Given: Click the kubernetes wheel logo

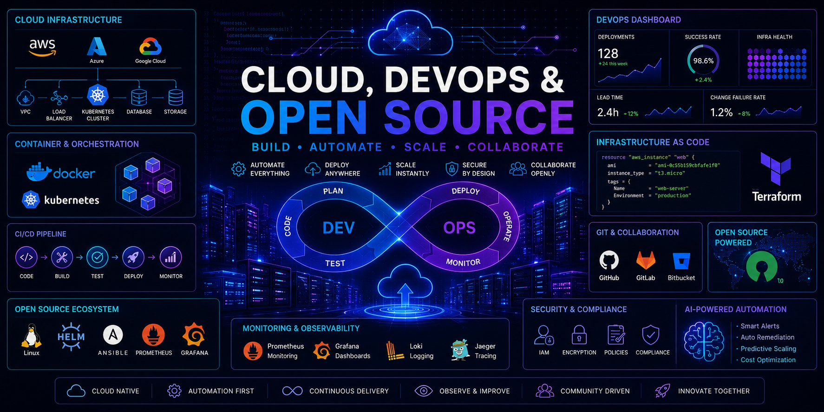Looking at the screenshot, I should click(x=31, y=200).
